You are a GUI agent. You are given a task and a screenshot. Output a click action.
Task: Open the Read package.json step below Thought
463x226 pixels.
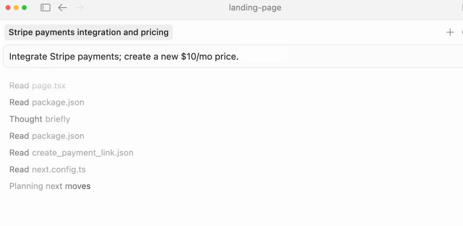click(x=47, y=136)
